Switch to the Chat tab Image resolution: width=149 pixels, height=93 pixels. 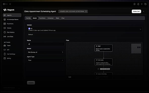[x=63, y=18]
